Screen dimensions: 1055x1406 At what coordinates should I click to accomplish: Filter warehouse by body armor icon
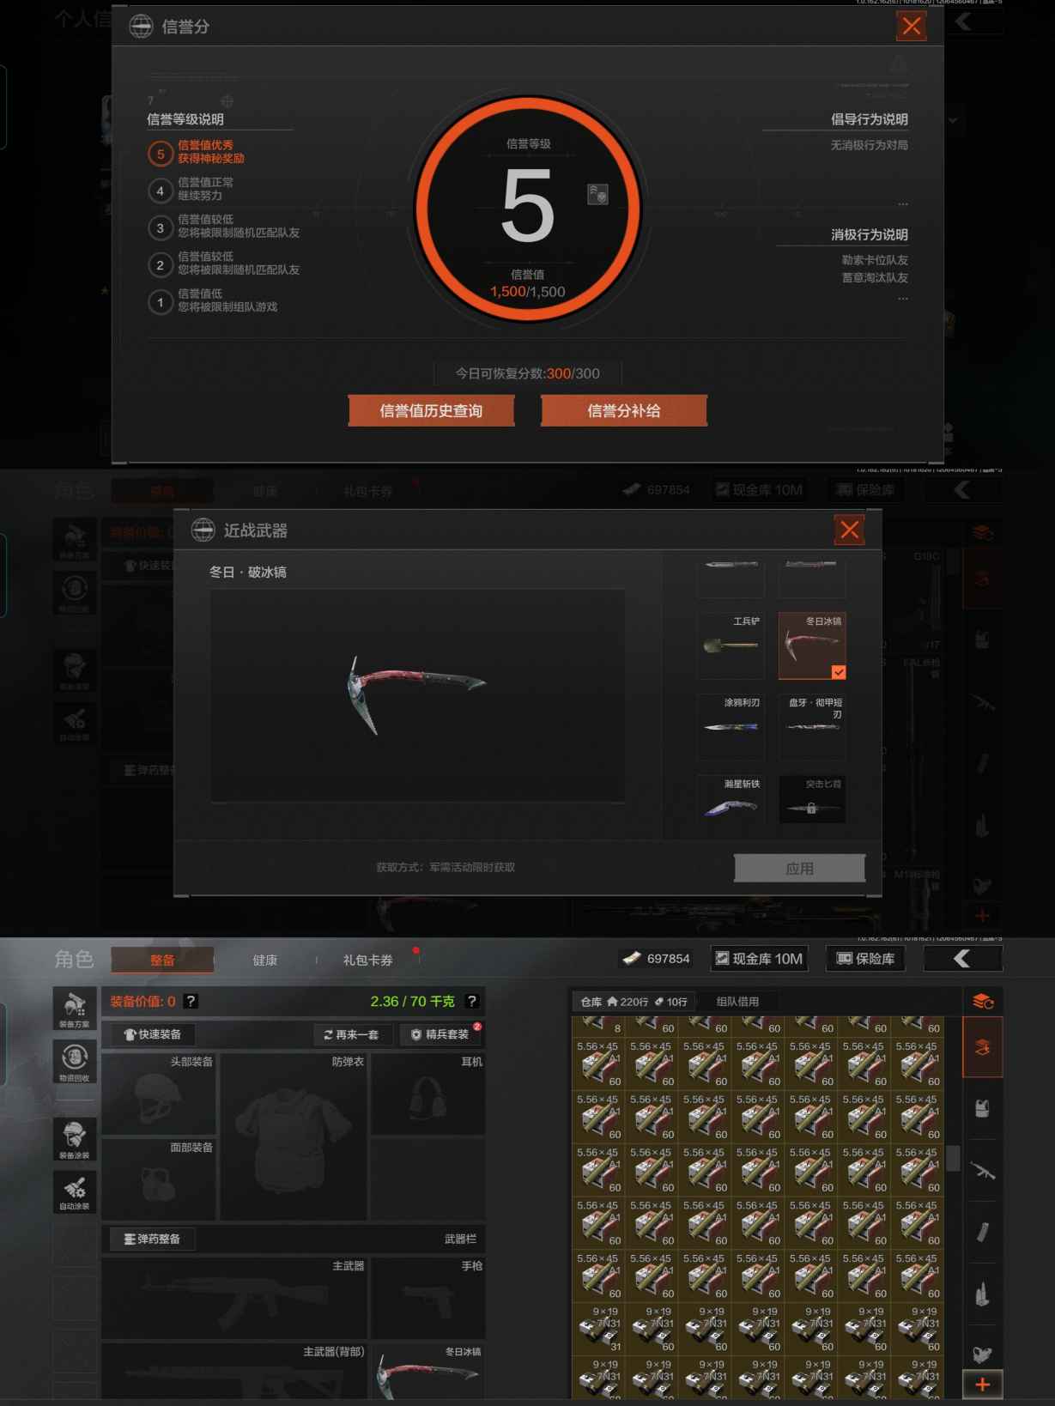point(982,1108)
